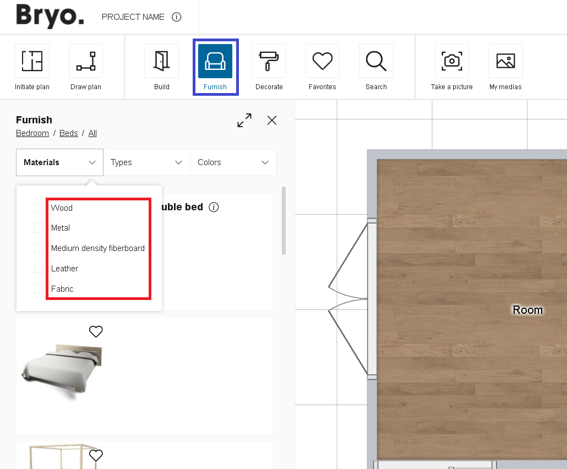Open Favorites heart in toolbar
This screenshot has width=567, height=469.
pos(322,61)
